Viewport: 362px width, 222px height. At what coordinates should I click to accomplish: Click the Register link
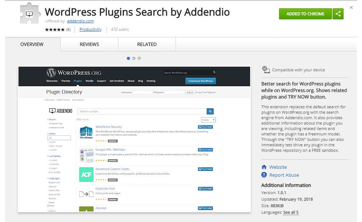pos(211,92)
